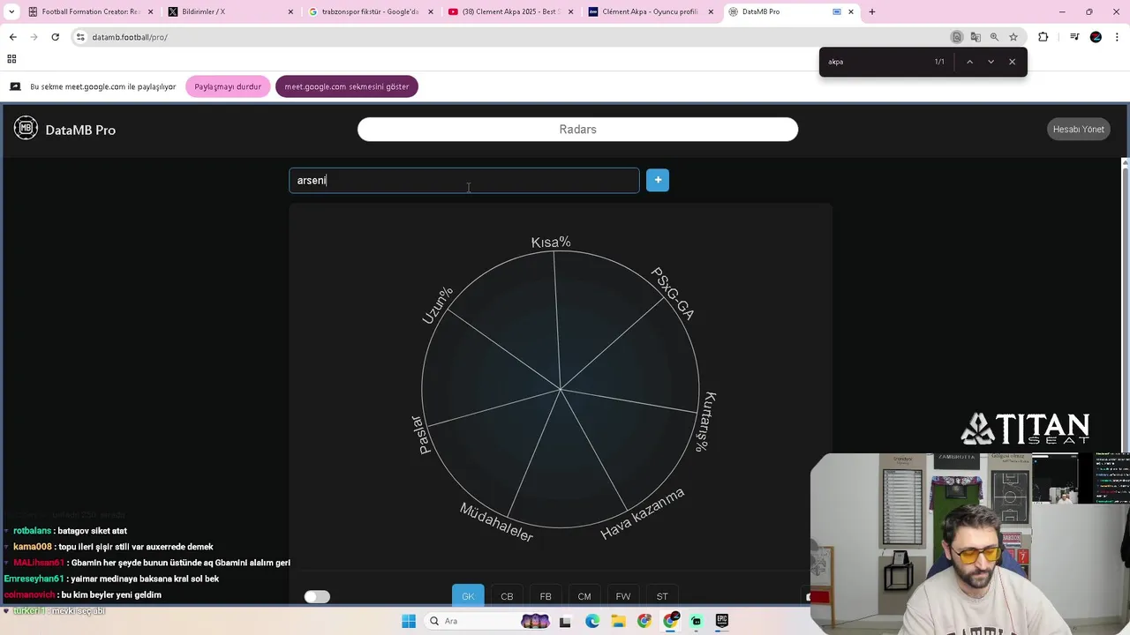Click the Kısa% axis label on radar
Image resolution: width=1130 pixels, height=635 pixels.
pos(551,242)
